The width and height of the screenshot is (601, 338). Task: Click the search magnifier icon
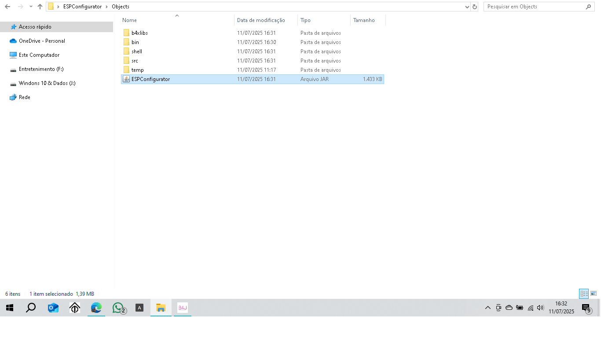point(589,7)
